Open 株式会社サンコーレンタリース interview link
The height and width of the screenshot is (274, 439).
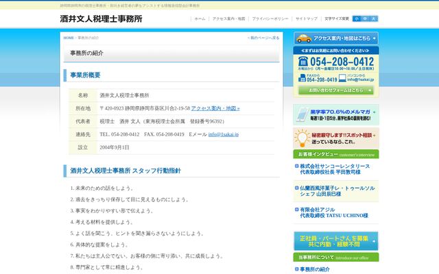pos(335,169)
